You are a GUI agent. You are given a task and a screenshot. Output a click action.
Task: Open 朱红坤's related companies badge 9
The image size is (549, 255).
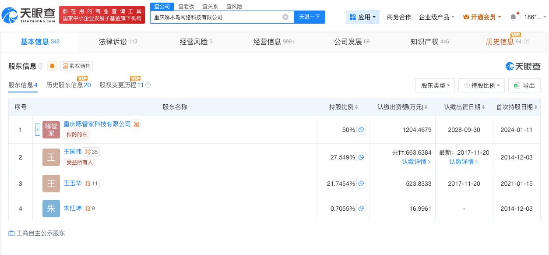click(x=90, y=209)
